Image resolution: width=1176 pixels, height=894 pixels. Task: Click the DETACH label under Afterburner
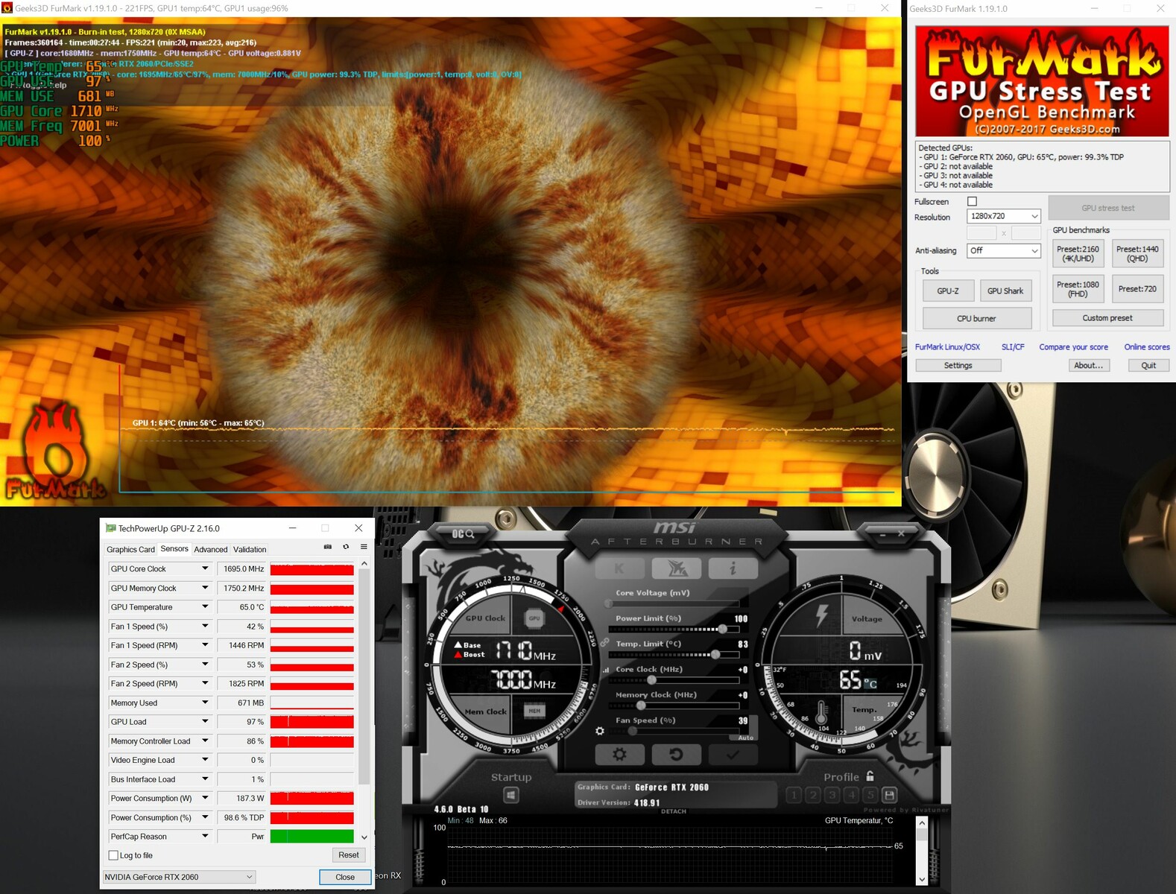click(x=674, y=811)
